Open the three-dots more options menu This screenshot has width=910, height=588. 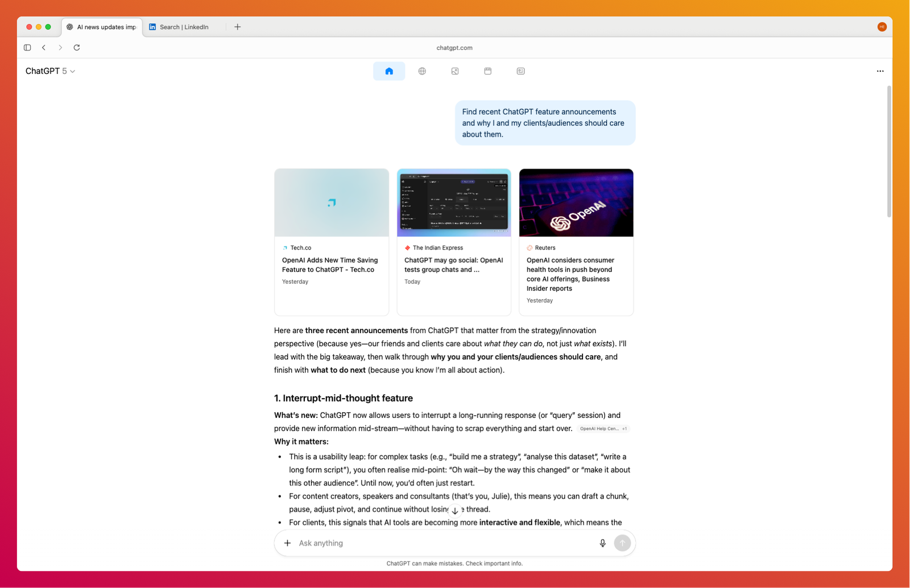[880, 71]
